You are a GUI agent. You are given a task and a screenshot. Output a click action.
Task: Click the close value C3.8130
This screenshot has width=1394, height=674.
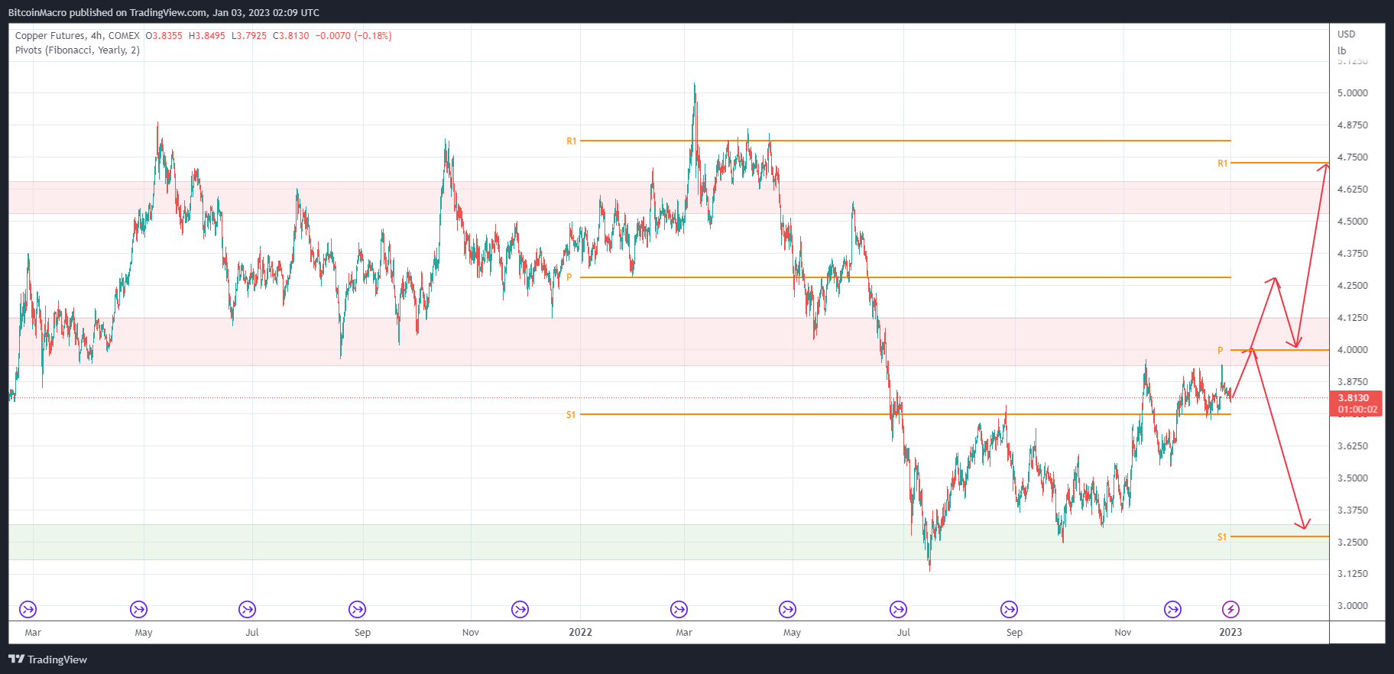click(291, 36)
